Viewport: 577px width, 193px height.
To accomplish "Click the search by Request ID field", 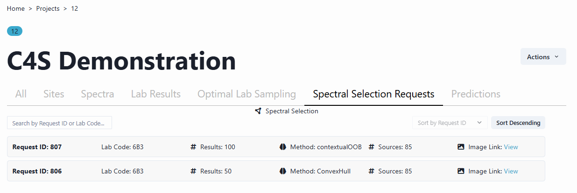I will click(60, 123).
